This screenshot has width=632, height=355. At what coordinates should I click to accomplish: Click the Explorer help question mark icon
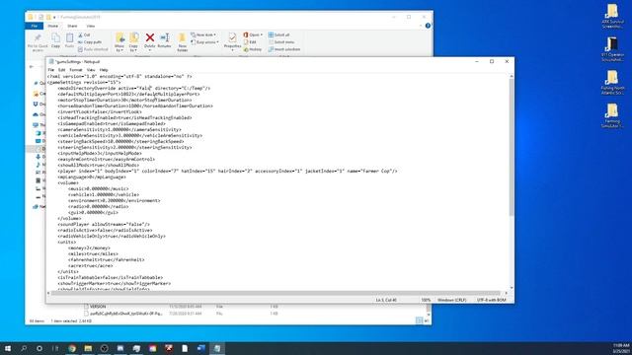tap(428, 26)
